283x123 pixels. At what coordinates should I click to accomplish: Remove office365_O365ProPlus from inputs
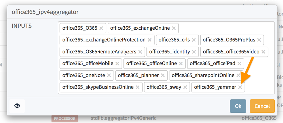[259, 40]
